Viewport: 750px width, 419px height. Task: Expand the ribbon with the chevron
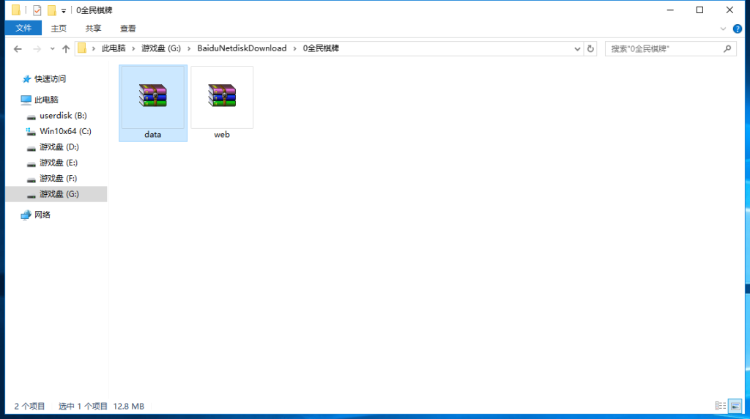(x=723, y=29)
